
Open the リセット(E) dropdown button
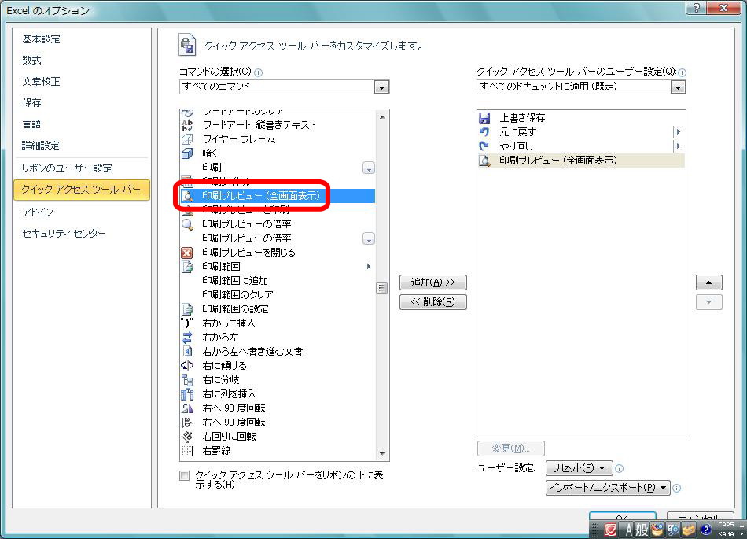point(579,468)
